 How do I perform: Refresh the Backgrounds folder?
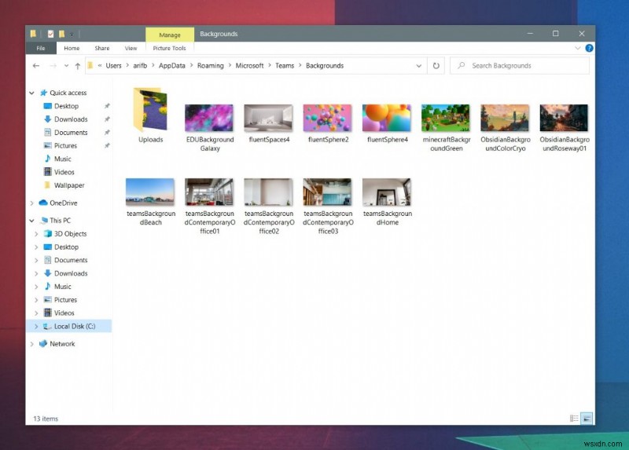coord(436,66)
